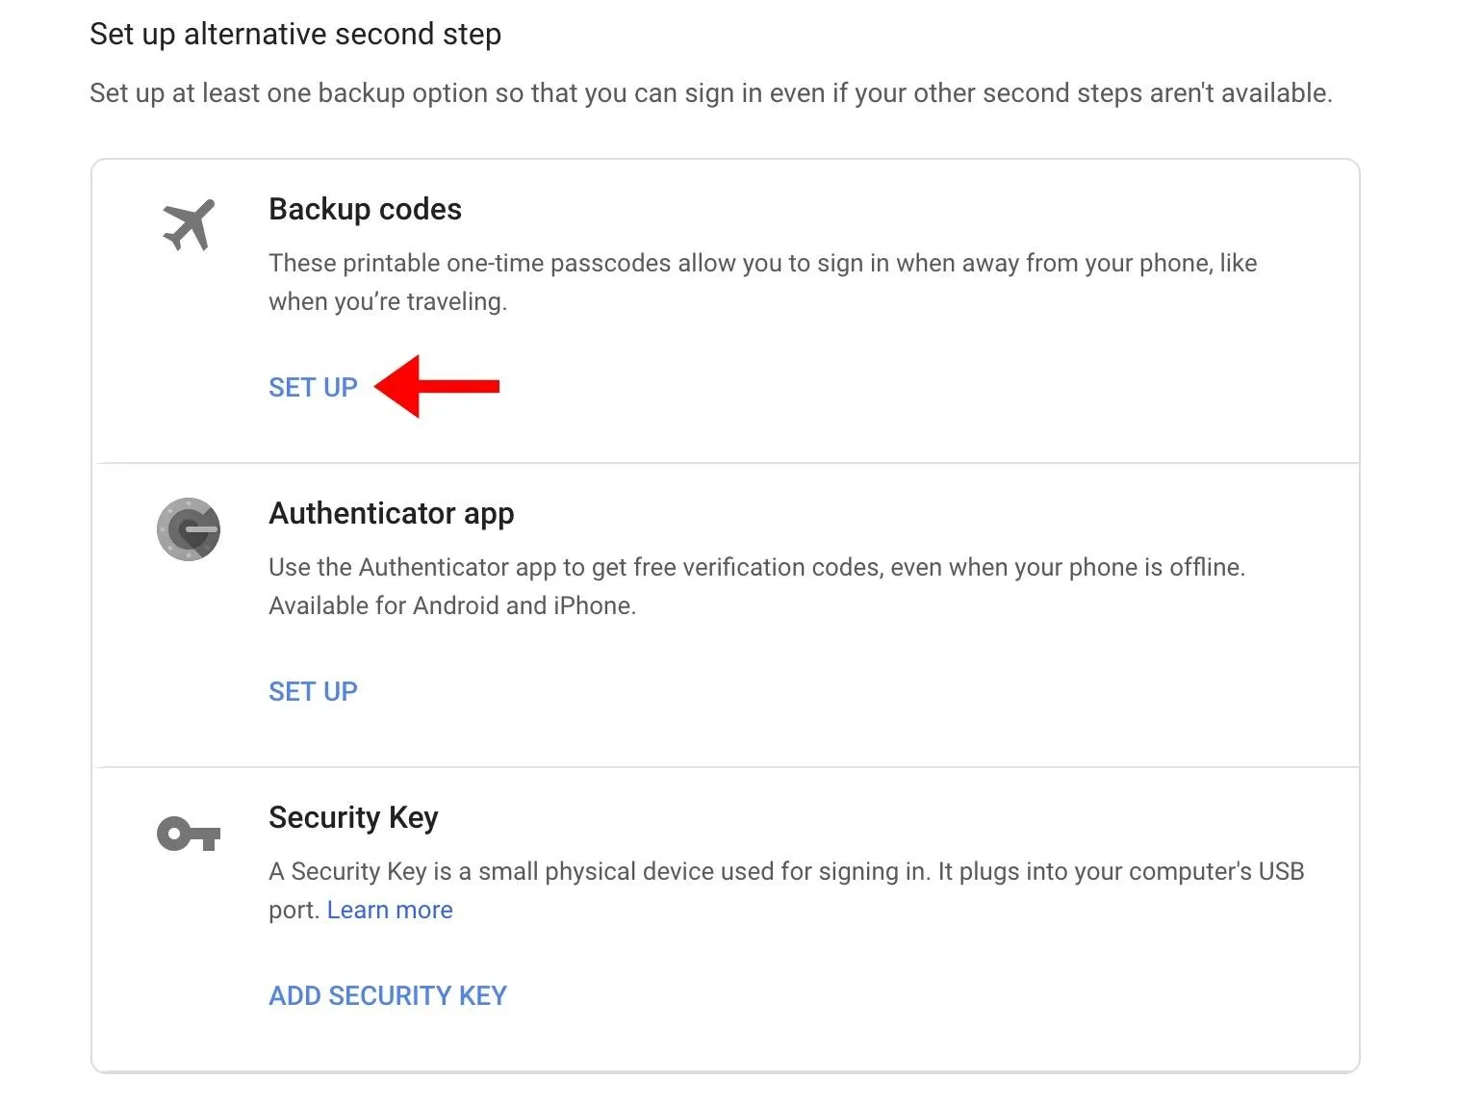Click the airplane icon for Backup codes
The height and width of the screenshot is (1105, 1457).
click(x=189, y=225)
